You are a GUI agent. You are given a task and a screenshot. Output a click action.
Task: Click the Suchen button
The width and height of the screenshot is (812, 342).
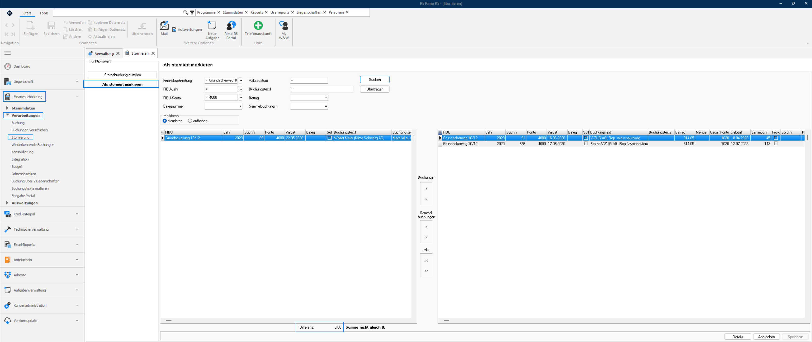[x=375, y=79]
